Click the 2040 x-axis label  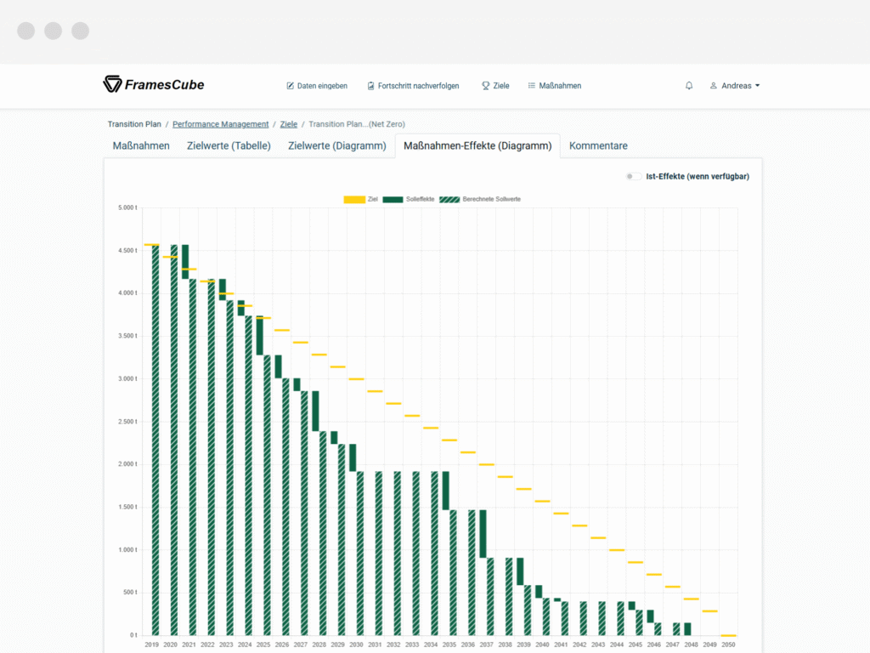coord(542,644)
